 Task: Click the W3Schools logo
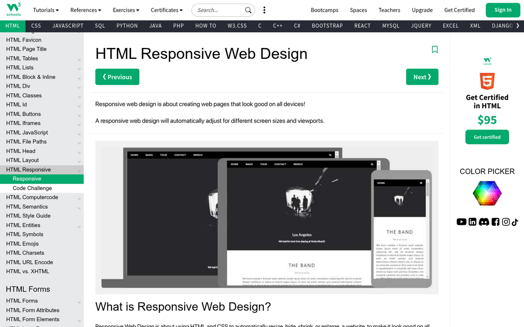[13, 10]
